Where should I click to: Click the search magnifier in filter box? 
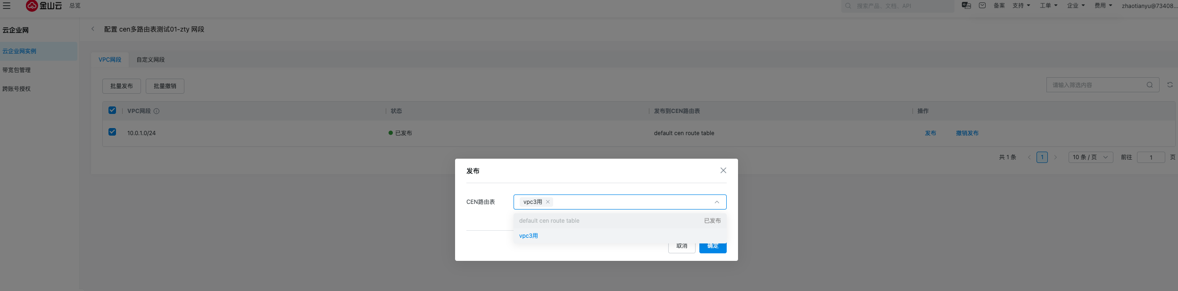(1149, 85)
